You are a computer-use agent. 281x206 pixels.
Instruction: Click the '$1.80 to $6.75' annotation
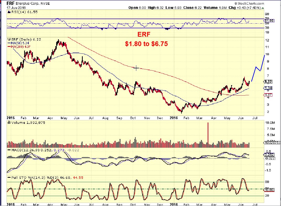click(x=147, y=44)
